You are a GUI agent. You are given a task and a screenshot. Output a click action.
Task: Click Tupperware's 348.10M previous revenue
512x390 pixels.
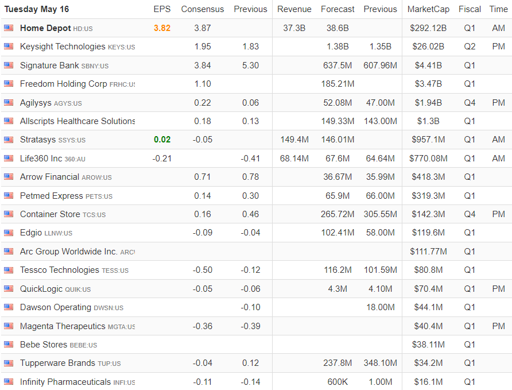click(380, 363)
